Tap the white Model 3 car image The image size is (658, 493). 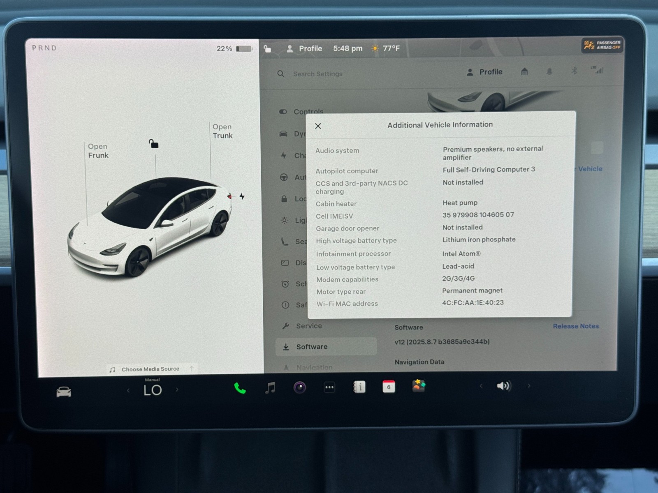coord(150,227)
